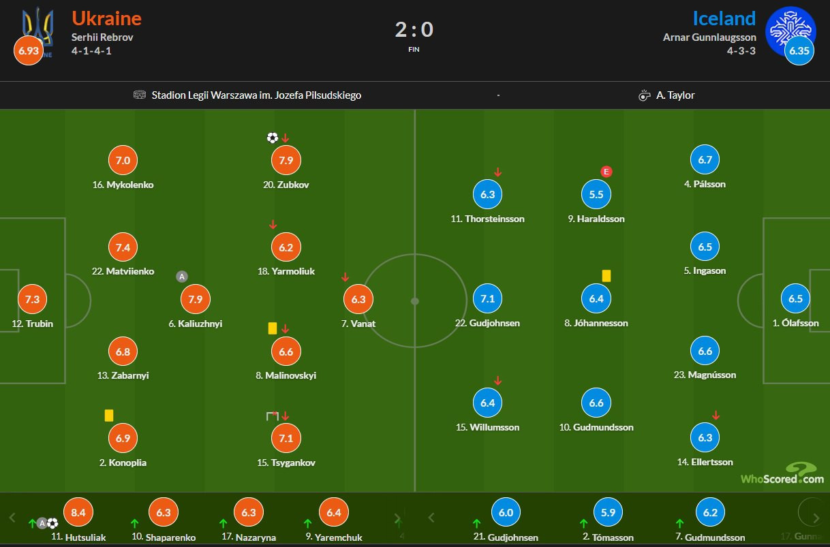830x547 pixels.
Task: Select the assist A badge next to Kaliuzhnyi
Action: [181, 277]
